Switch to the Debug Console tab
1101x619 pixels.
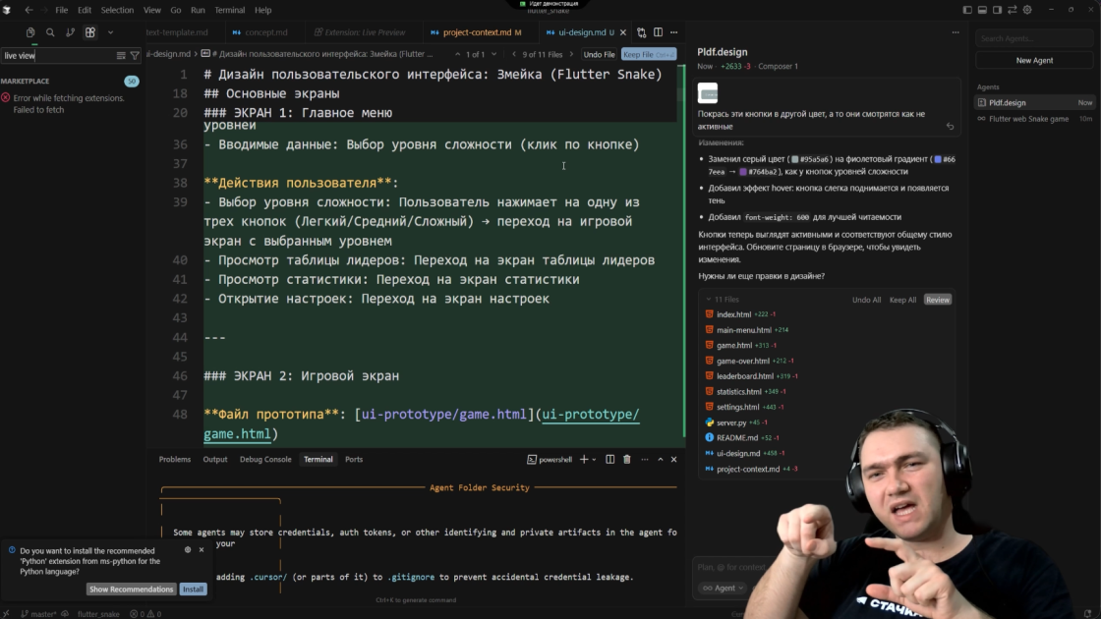click(265, 459)
